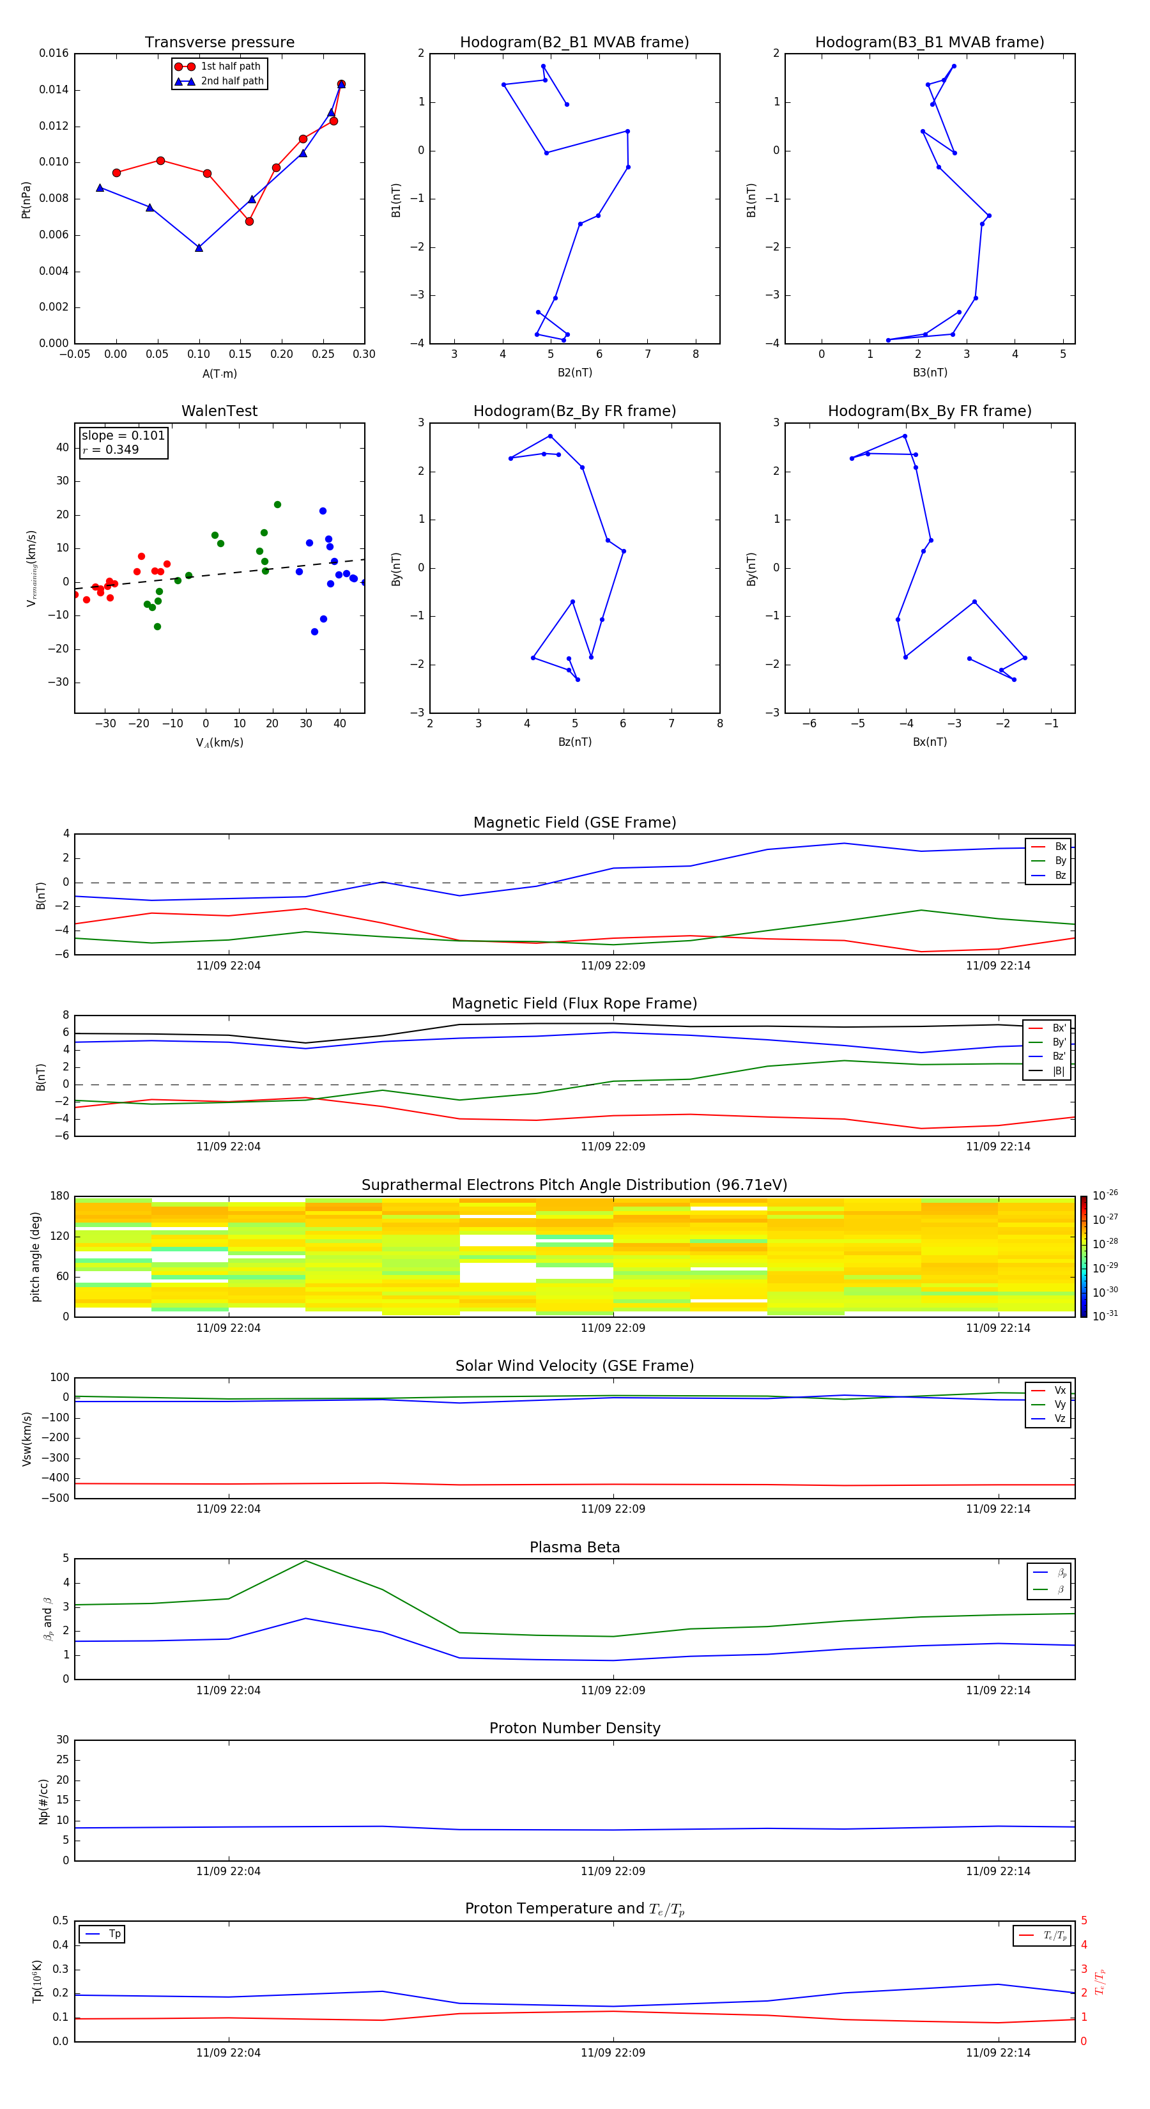Click the "Bz(nT)" x-axis label
The height and width of the screenshot is (2109, 1150).
(x=574, y=742)
